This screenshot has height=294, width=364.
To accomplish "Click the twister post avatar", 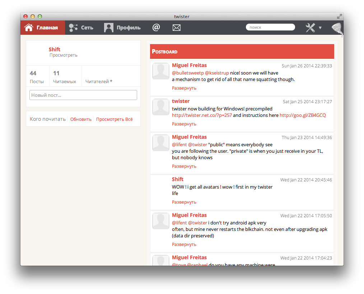I will coord(161,107).
